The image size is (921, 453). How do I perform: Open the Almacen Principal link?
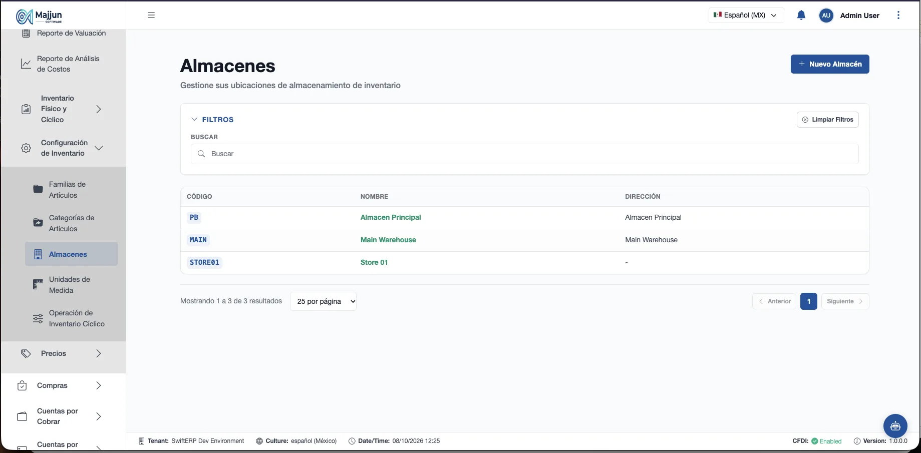point(391,217)
